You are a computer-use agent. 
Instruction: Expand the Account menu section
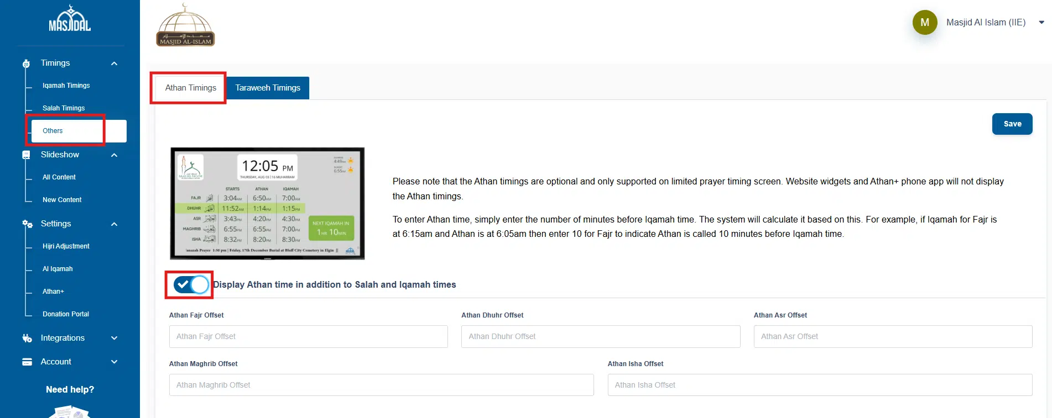tap(114, 362)
